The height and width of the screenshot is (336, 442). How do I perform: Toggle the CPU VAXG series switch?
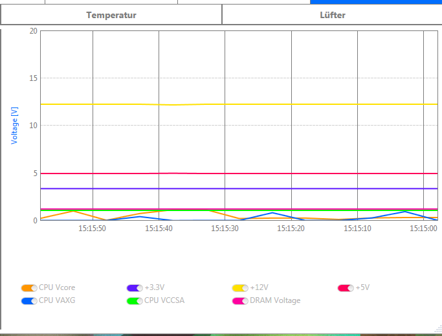(x=29, y=301)
